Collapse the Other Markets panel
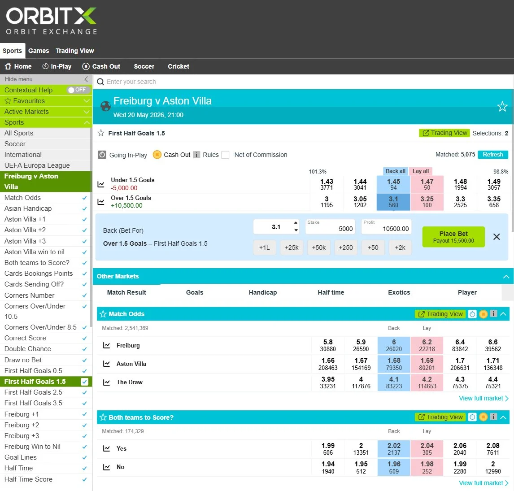514x491 pixels. click(506, 276)
